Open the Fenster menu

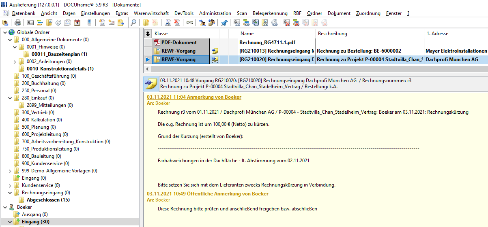pyautogui.click(x=393, y=13)
